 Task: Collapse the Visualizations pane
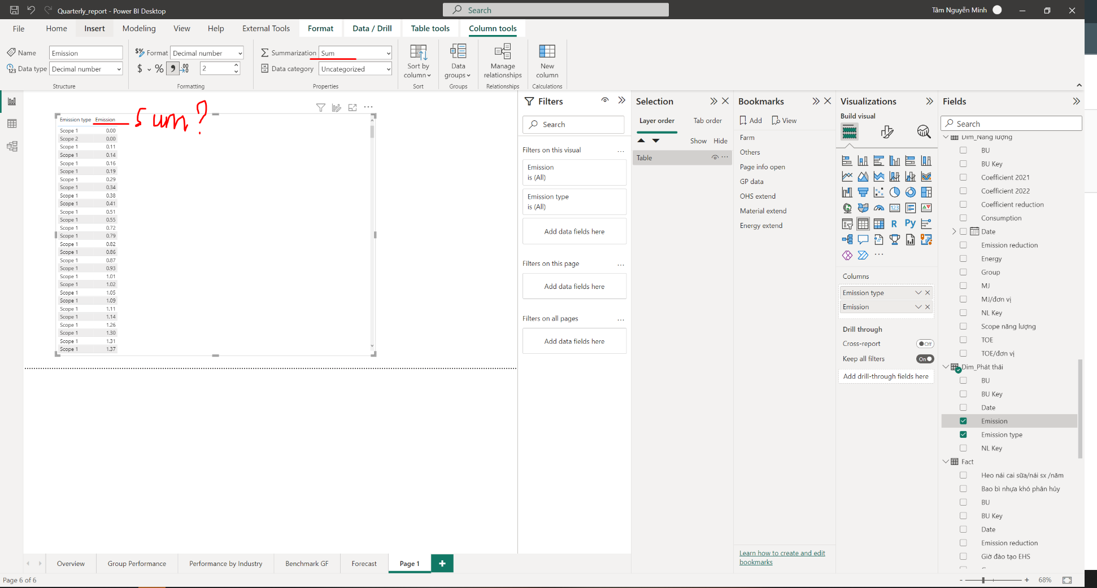(x=929, y=102)
